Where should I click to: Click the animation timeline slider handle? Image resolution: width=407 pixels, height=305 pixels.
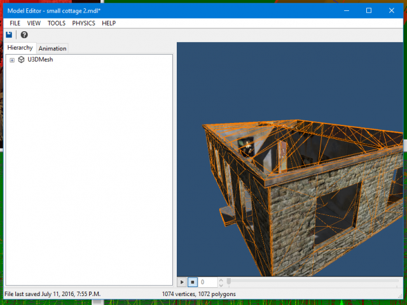click(229, 281)
